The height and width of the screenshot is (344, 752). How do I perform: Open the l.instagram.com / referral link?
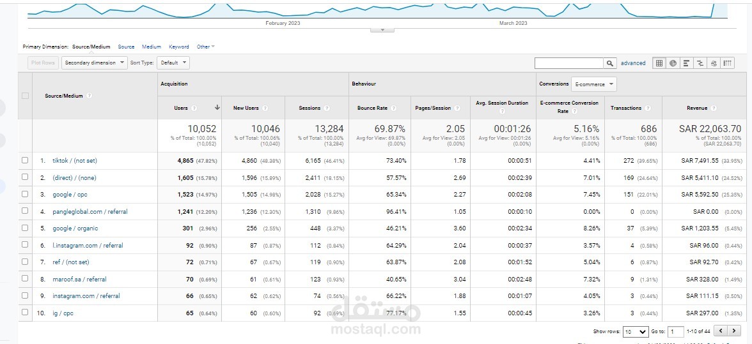coord(88,246)
